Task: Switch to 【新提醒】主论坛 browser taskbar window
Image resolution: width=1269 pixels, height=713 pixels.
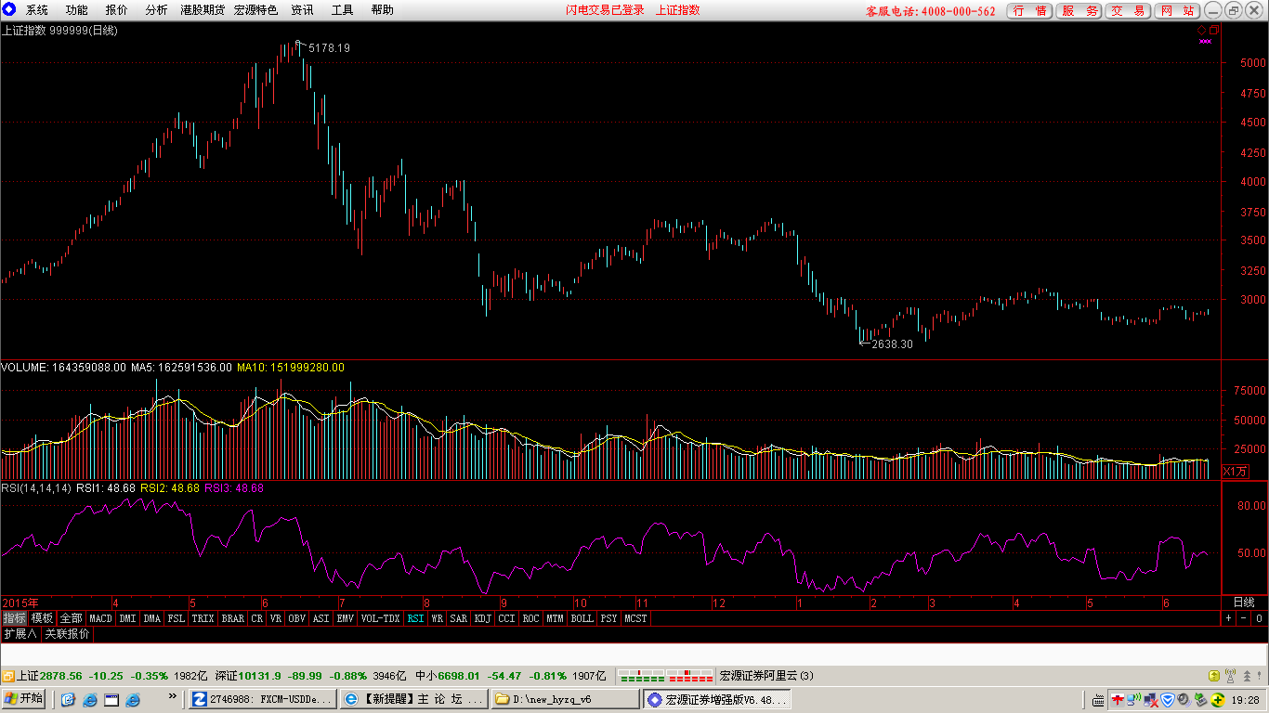Action: (x=413, y=699)
